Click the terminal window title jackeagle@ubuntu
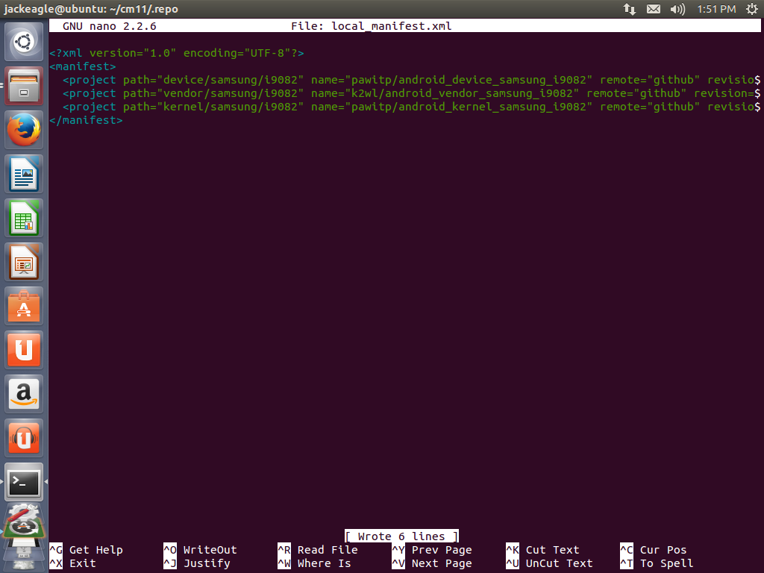764x573 pixels. 90,9
